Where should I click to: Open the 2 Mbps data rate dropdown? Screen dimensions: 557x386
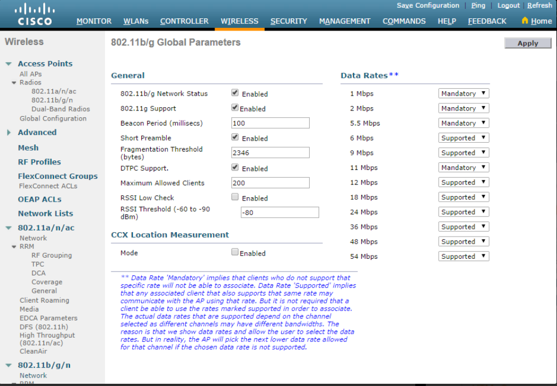(464, 108)
